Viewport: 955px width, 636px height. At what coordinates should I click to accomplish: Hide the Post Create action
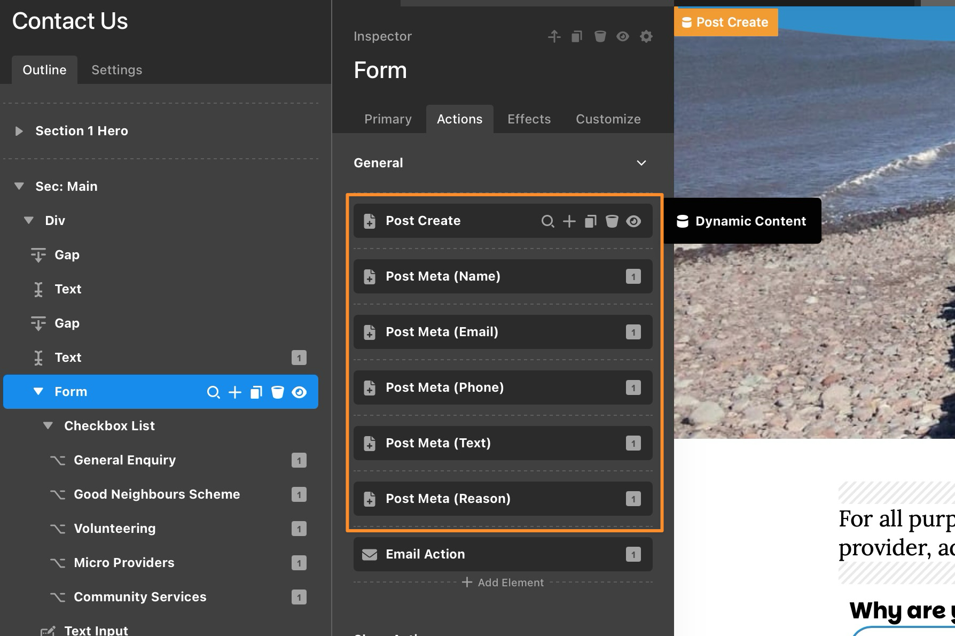pyautogui.click(x=633, y=221)
